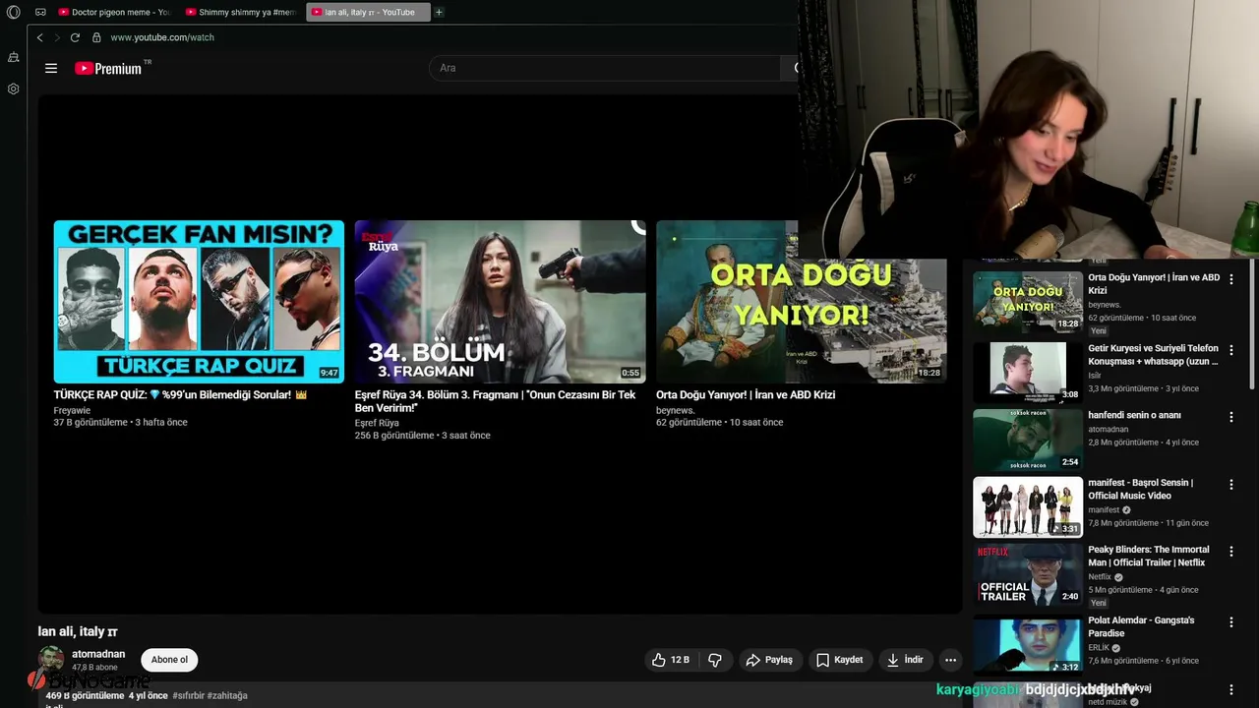Open the Türkçe Rap Quiz endscreen thumbnail
This screenshot has width=1259, height=708.
199,301
